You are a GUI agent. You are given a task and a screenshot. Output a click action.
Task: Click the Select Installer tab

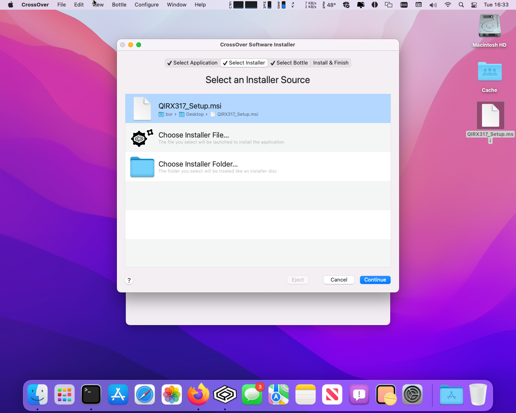pos(244,63)
